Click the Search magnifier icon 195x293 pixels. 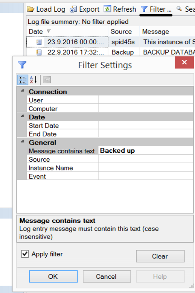point(179,9)
